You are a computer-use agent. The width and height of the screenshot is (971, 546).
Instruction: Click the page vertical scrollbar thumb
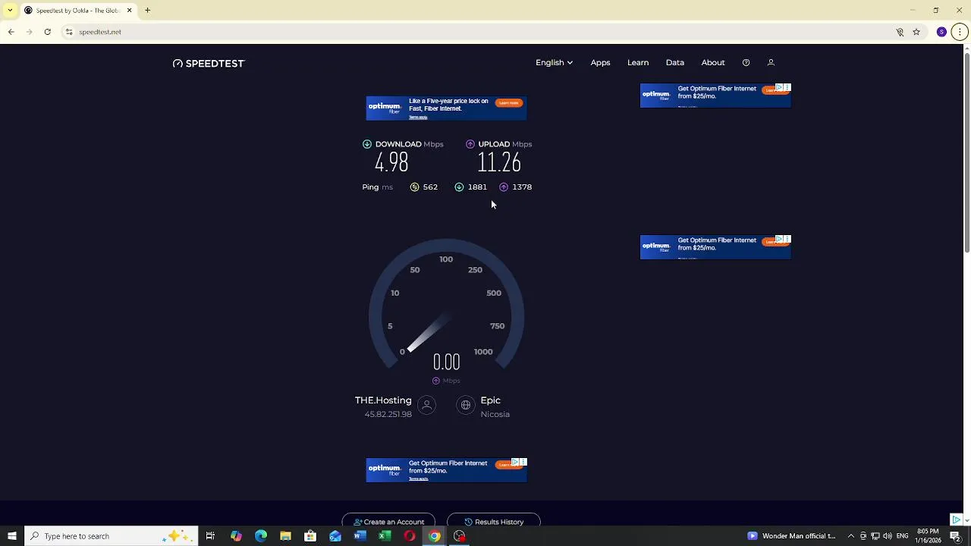pyautogui.click(x=966, y=152)
